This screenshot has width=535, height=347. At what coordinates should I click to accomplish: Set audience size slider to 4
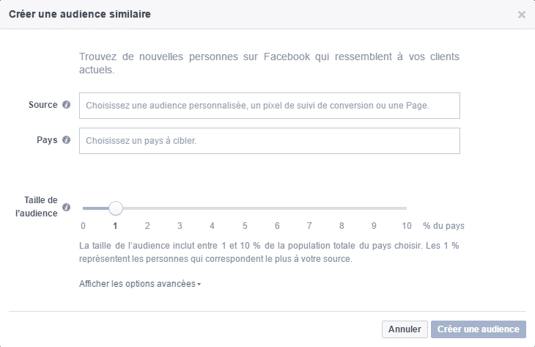click(212, 208)
